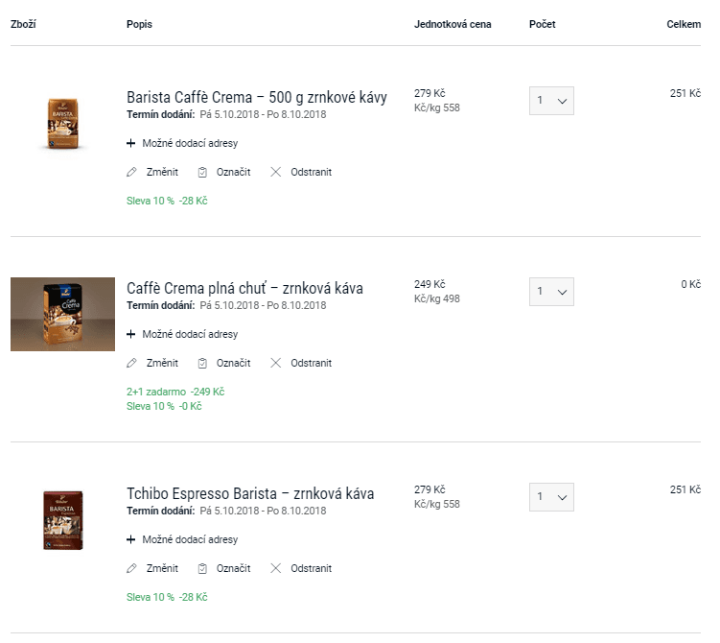The width and height of the screenshot is (720, 643).
Task: Click X remove icon for Tchibo Espresso Barista
Action: (275, 568)
